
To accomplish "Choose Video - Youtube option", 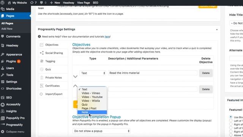I will point(92,97).
